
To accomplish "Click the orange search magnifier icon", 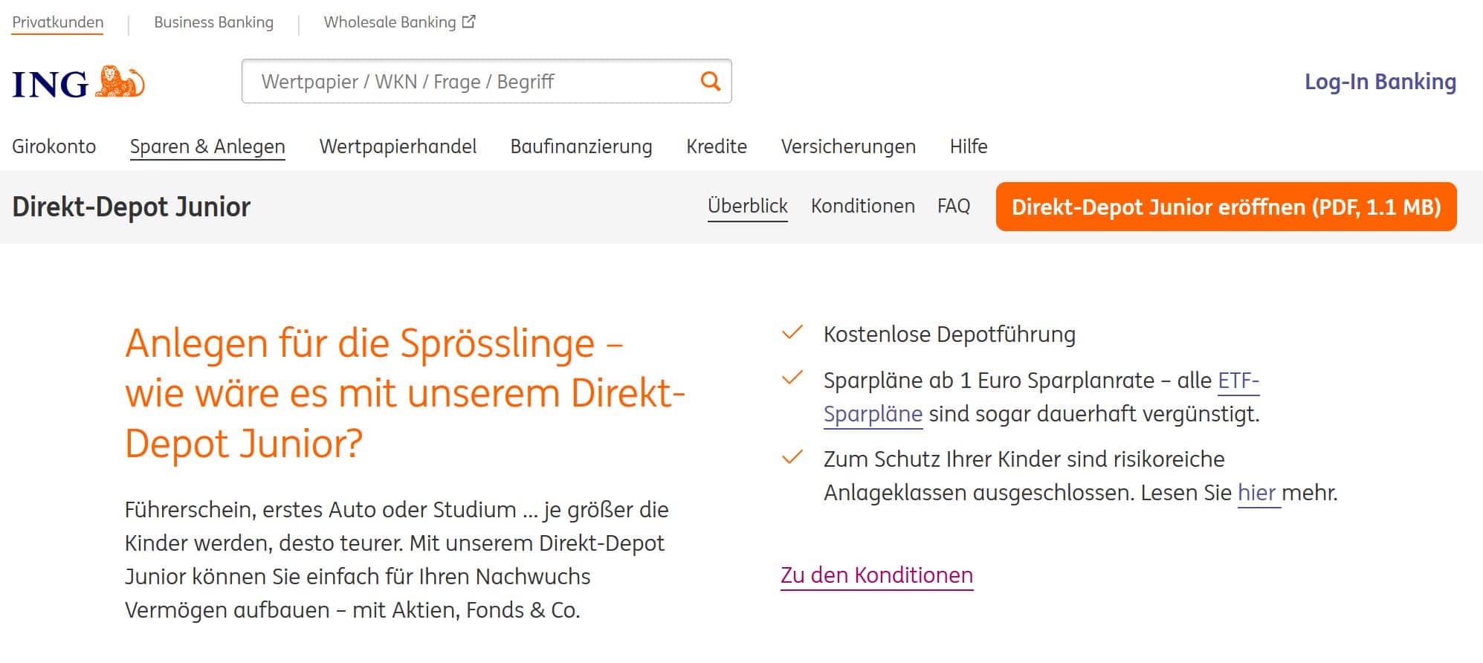I will click(711, 81).
